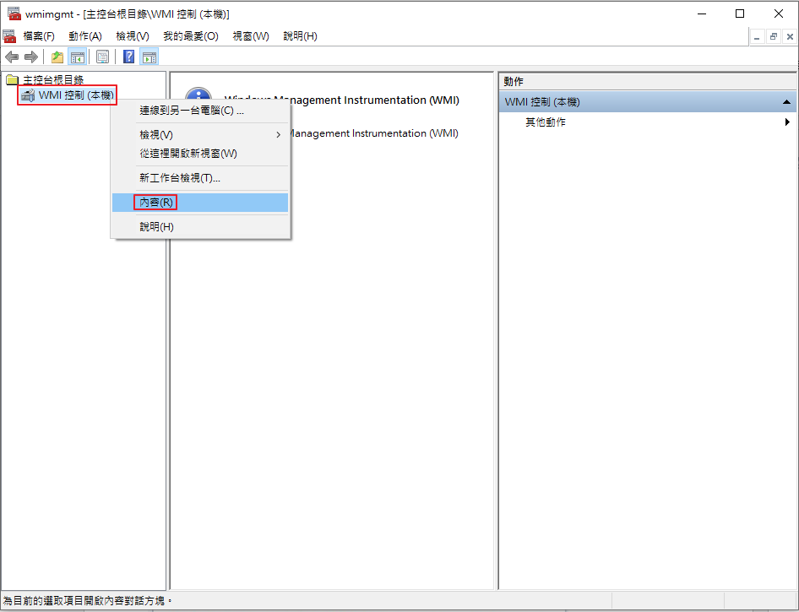Click the Properties toolbar icon

(102, 57)
